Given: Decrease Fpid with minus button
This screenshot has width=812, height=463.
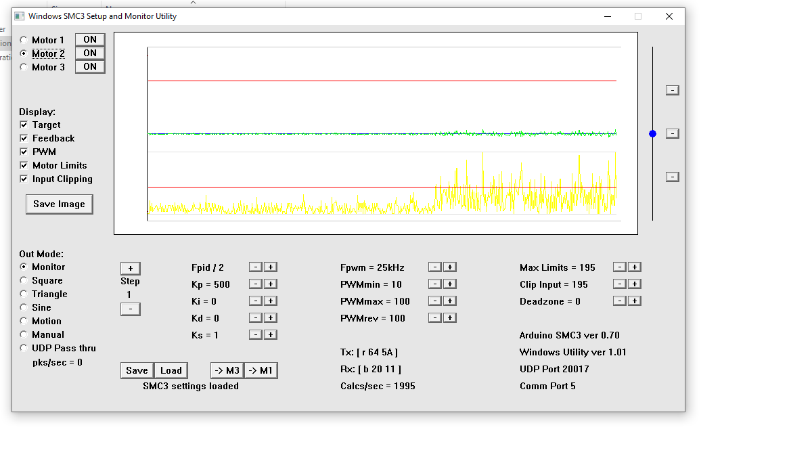Looking at the screenshot, I should pyautogui.click(x=255, y=267).
